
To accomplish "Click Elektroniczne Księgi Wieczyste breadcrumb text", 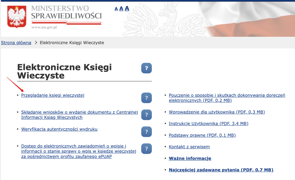I will pos(72,43).
